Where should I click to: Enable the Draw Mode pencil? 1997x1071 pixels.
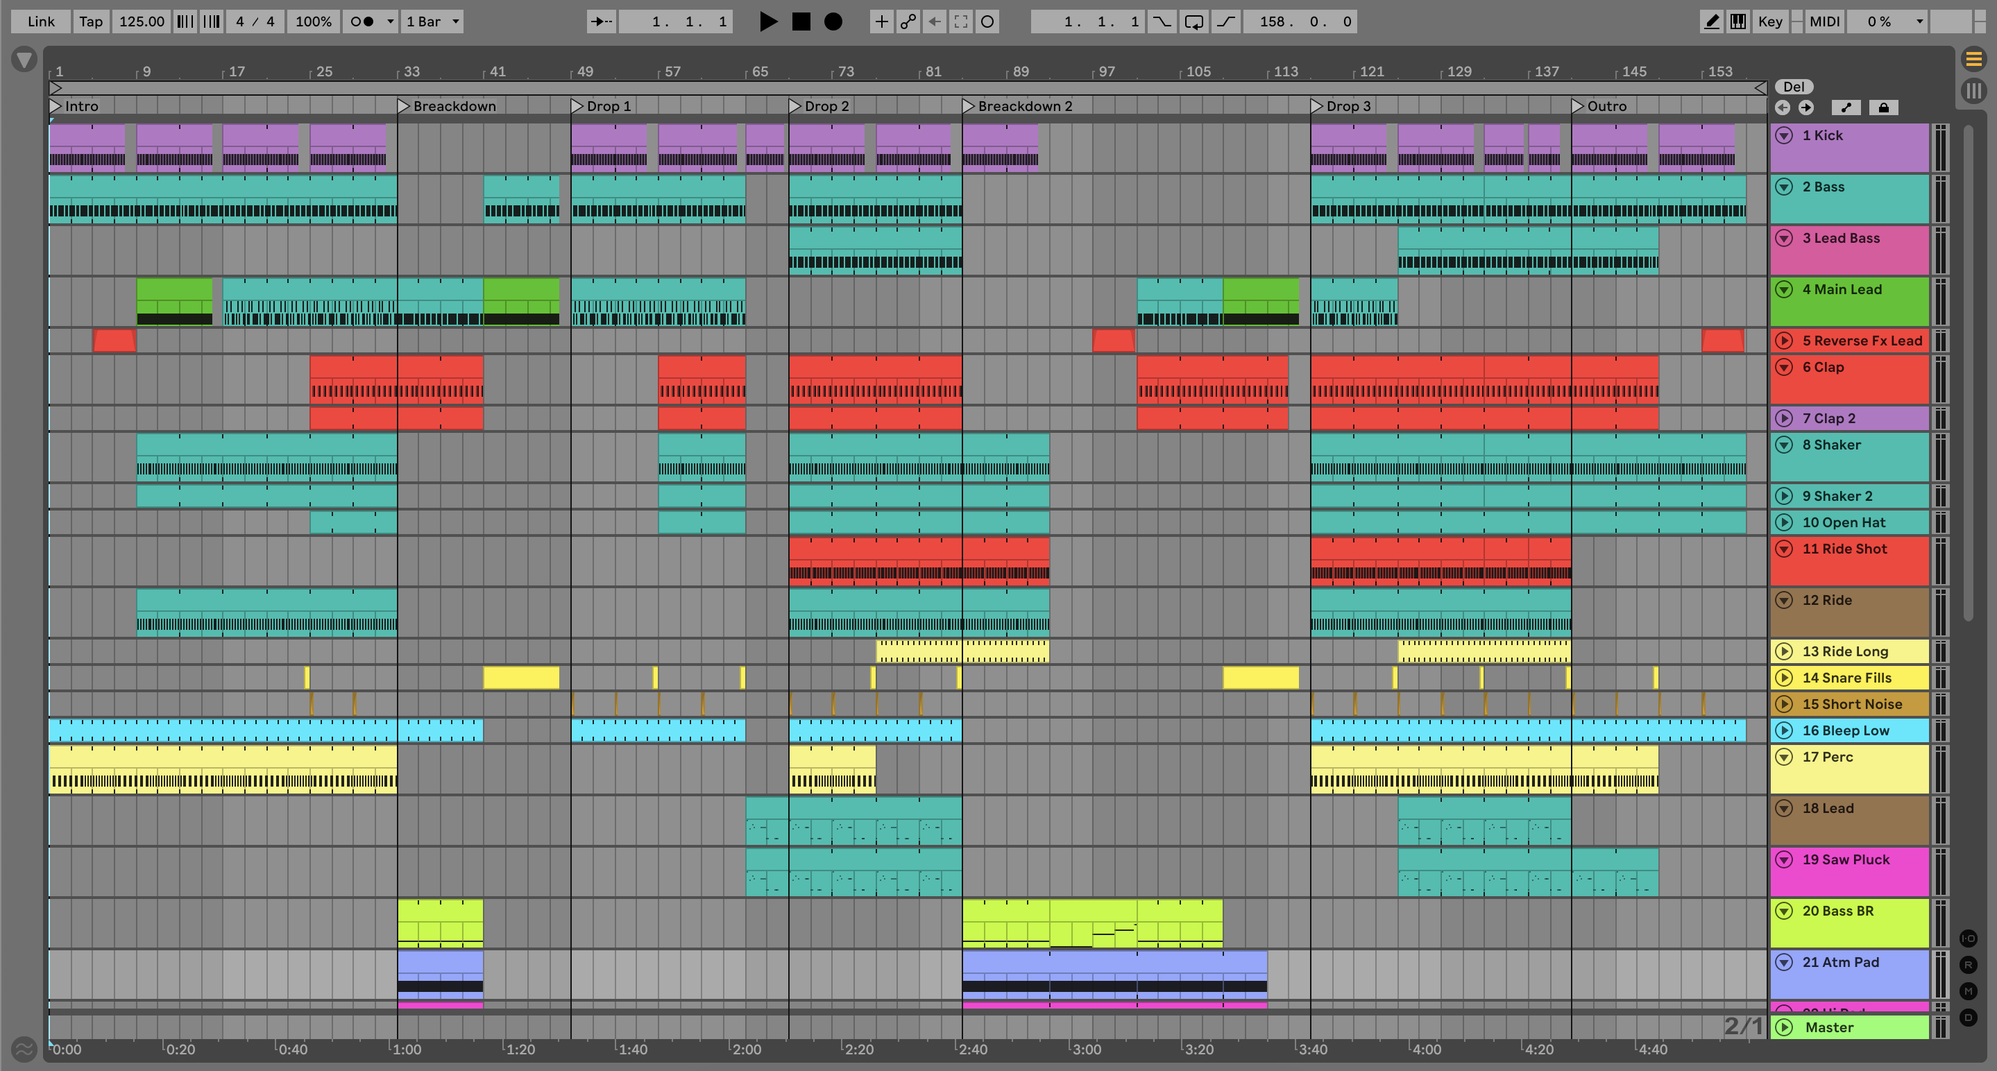coord(1711,22)
